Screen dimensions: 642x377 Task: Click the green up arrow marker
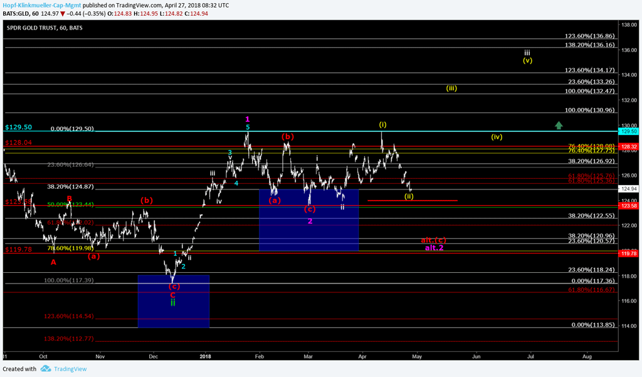[x=558, y=125]
